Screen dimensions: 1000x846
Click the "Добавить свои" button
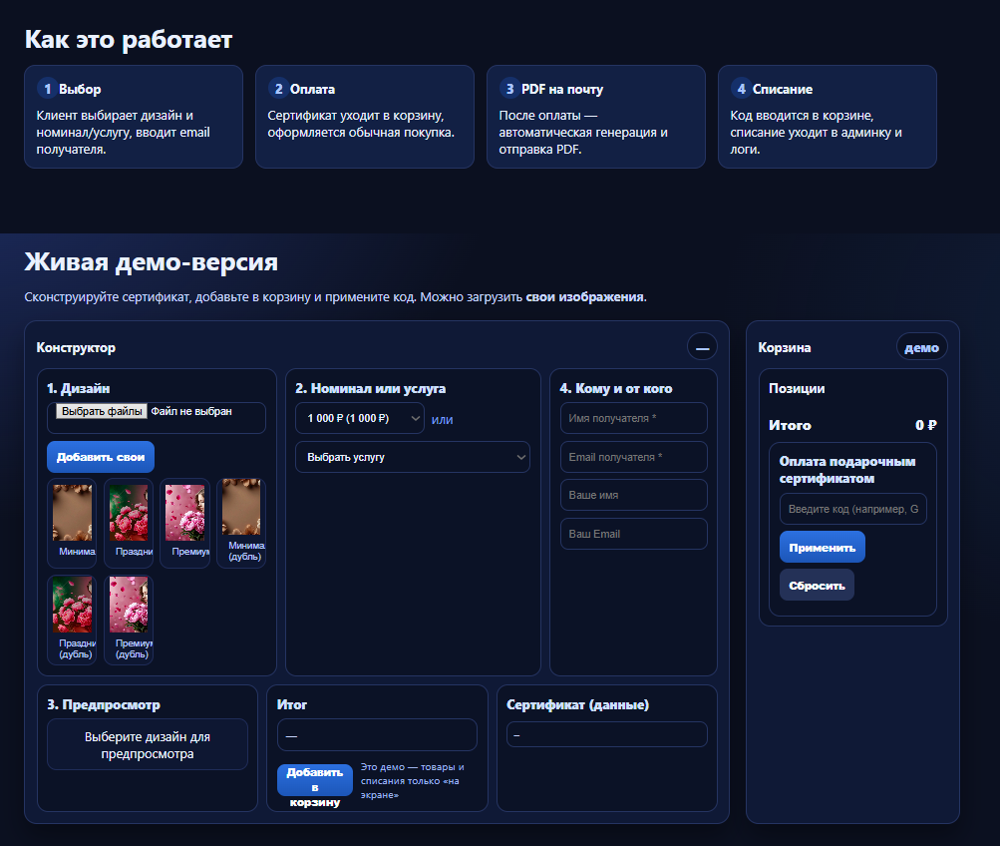click(101, 456)
